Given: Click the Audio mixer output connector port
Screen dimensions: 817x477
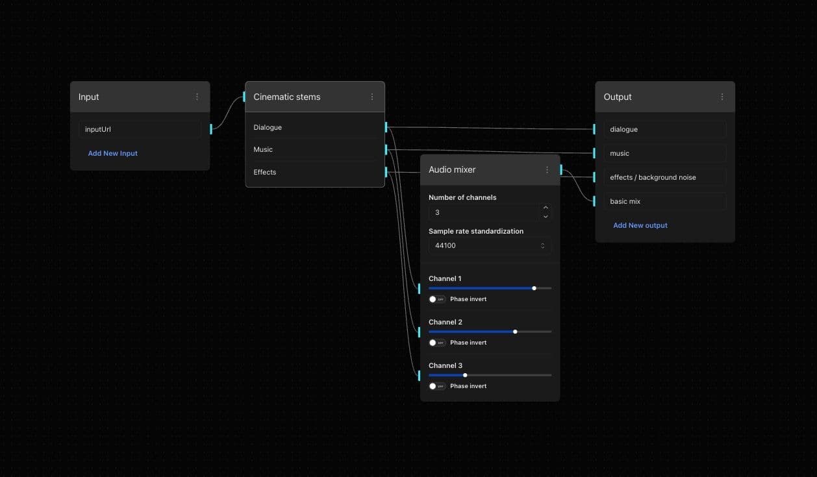Looking at the screenshot, I should [x=561, y=169].
